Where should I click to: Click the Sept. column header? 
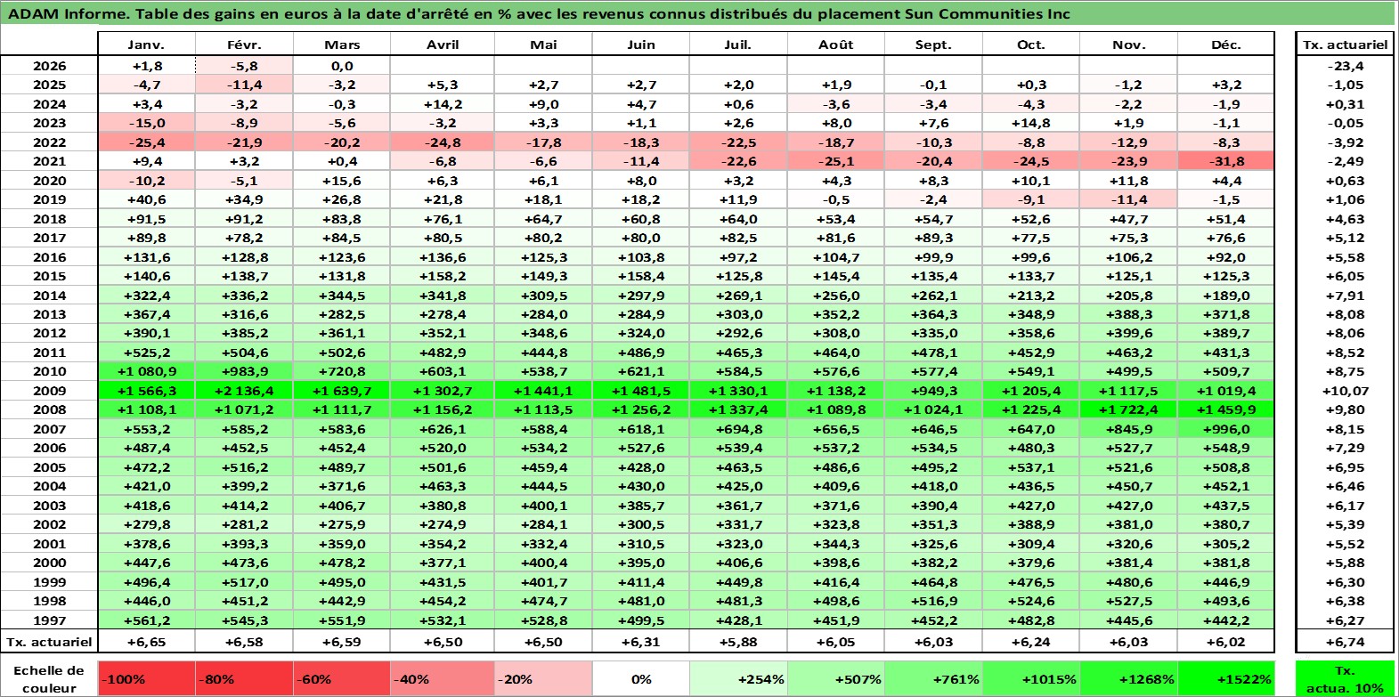[x=933, y=45]
